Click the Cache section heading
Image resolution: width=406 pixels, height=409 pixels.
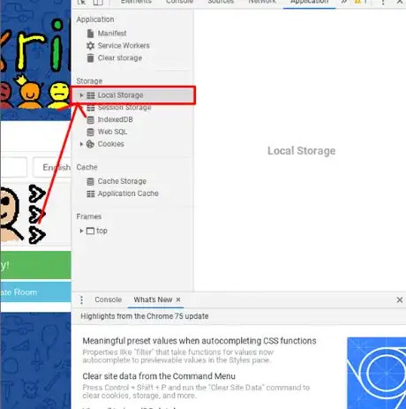pyautogui.click(x=86, y=167)
